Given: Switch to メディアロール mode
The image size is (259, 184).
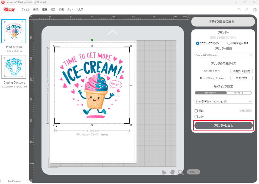Looking at the screenshot, I should click(239, 93).
